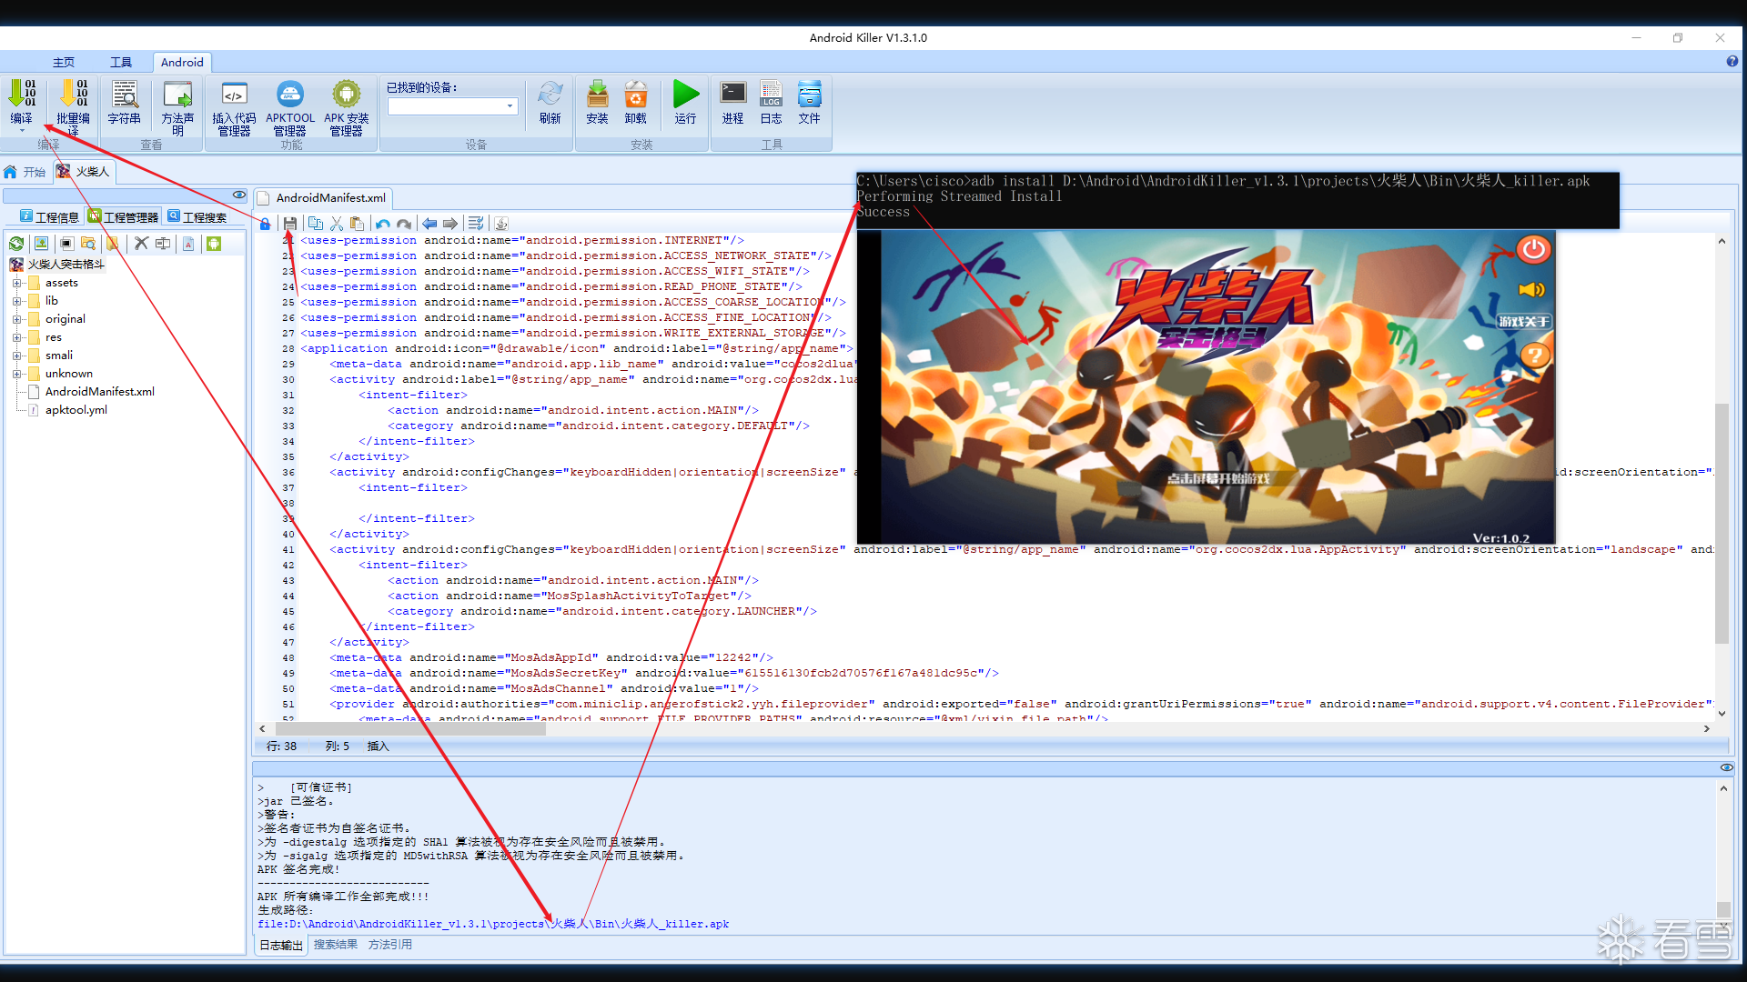The width and height of the screenshot is (1747, 982).
Task: Click the blue navigate-back arrow
Action: point(429,223)
